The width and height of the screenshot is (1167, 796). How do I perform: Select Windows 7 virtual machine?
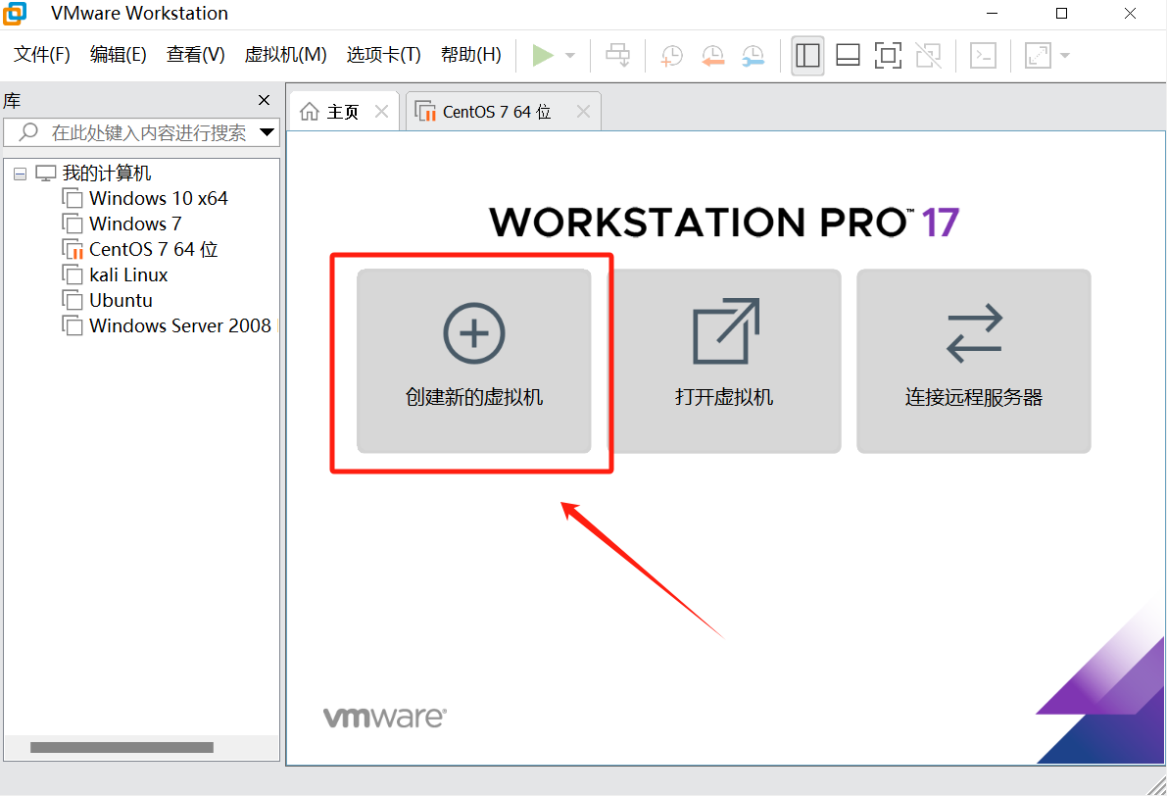click(135, 224)
